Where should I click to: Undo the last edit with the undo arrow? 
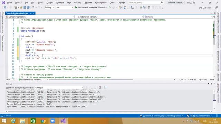tap(33, 8)
